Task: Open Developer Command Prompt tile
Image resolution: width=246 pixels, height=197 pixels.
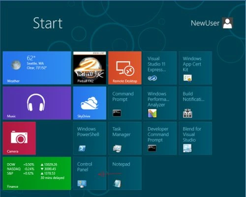Action: (x=160, y=138)
